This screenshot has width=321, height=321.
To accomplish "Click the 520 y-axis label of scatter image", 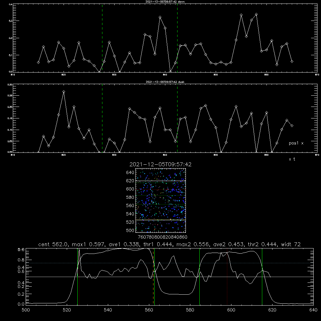I will (130, 222).
